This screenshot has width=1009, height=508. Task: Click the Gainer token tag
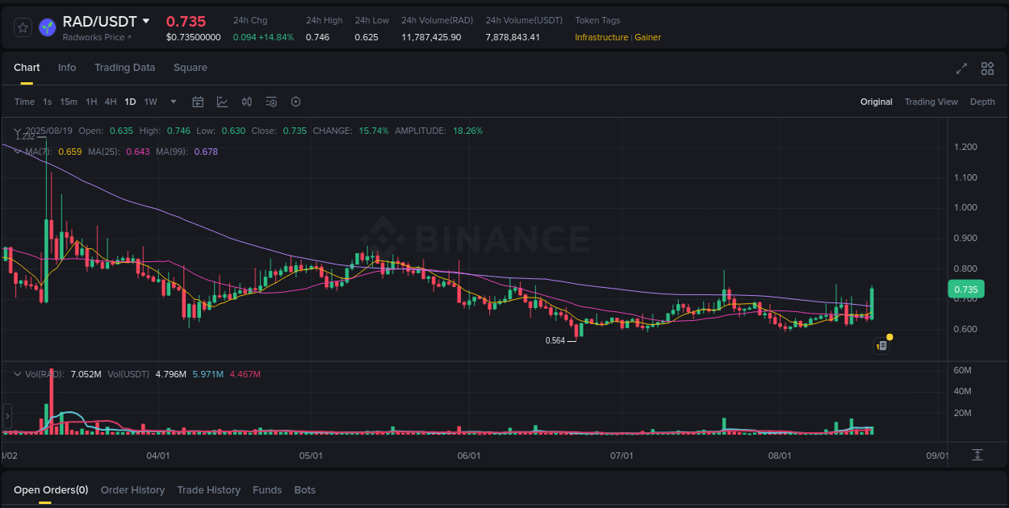(647, 37)
